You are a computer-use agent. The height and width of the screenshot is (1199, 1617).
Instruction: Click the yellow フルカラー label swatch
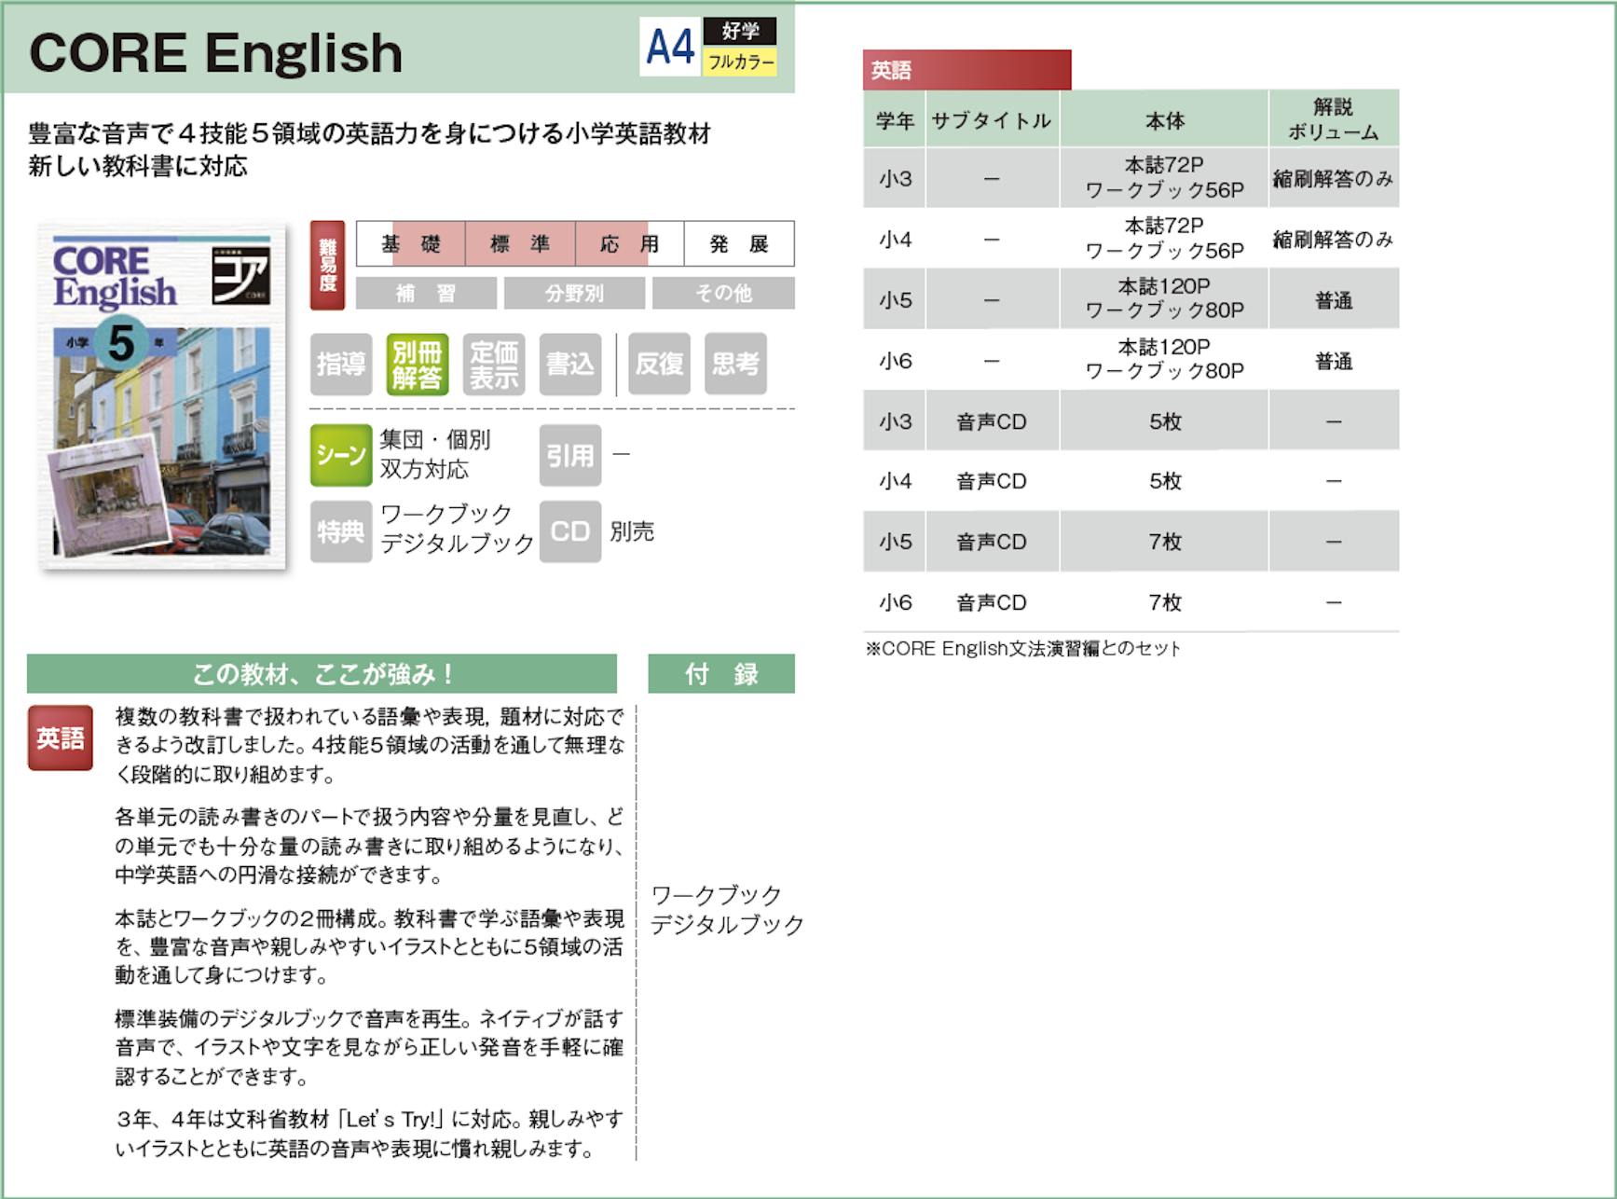[740, 62]
